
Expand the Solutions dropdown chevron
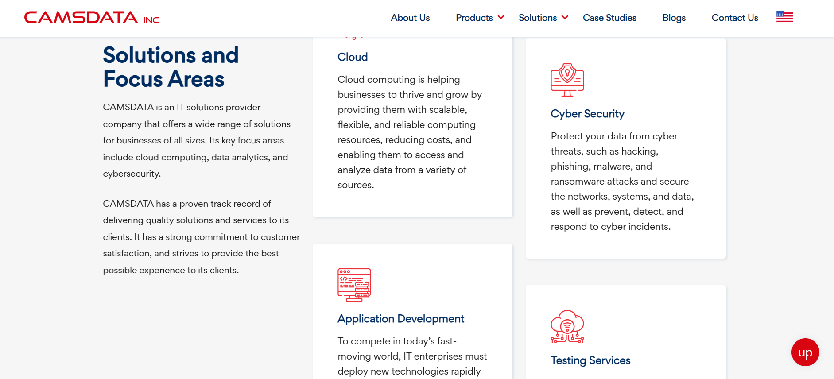(565, 17)
